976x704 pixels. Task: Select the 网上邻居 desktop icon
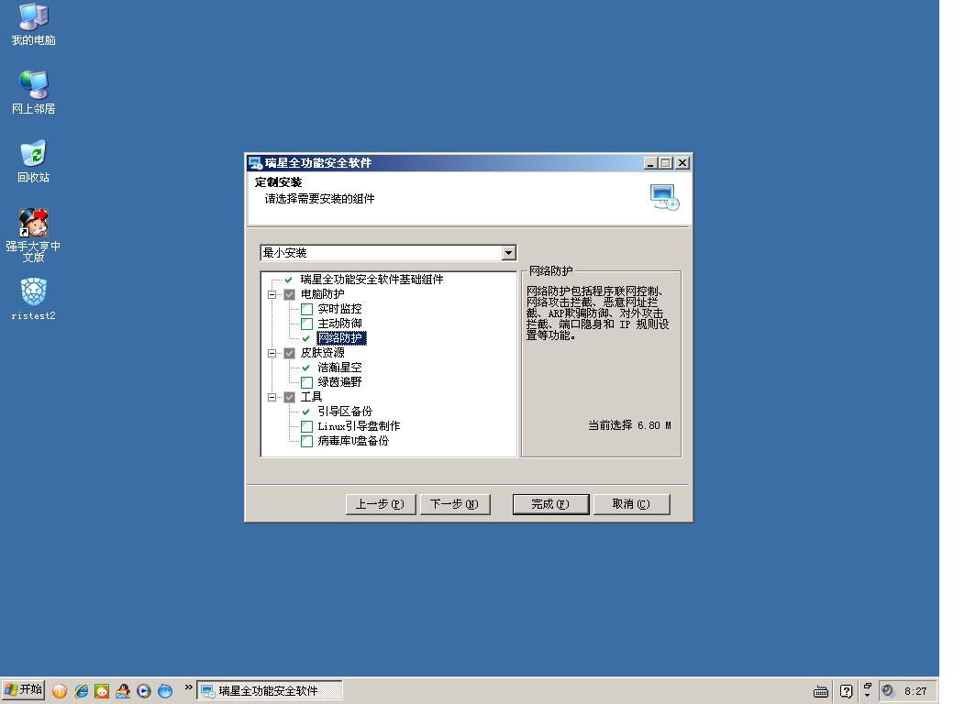click(34, 93)
